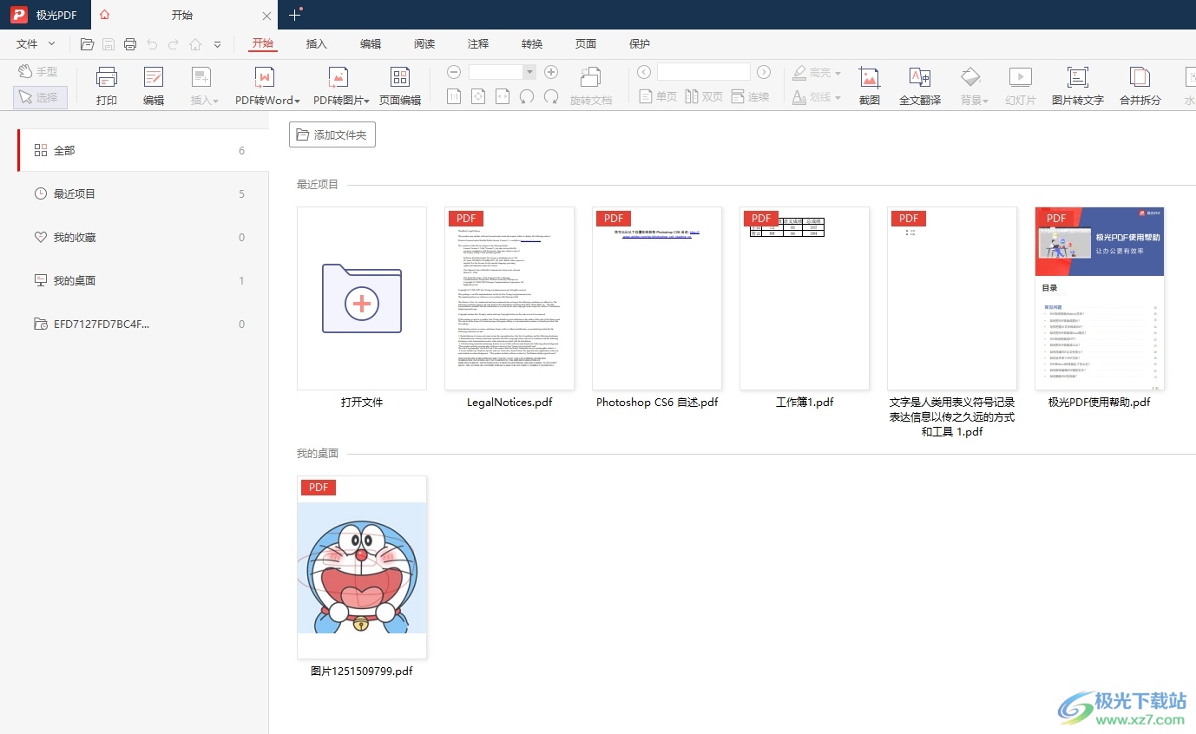Click the page number input field
Viewport: 1196px width, 734px height.
pyautogui.click(x=704, y=72)
